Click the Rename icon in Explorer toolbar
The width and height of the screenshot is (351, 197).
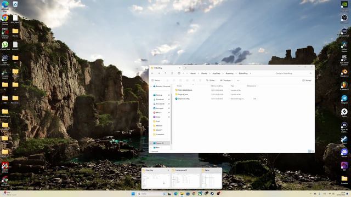click(x=187, y=80)
